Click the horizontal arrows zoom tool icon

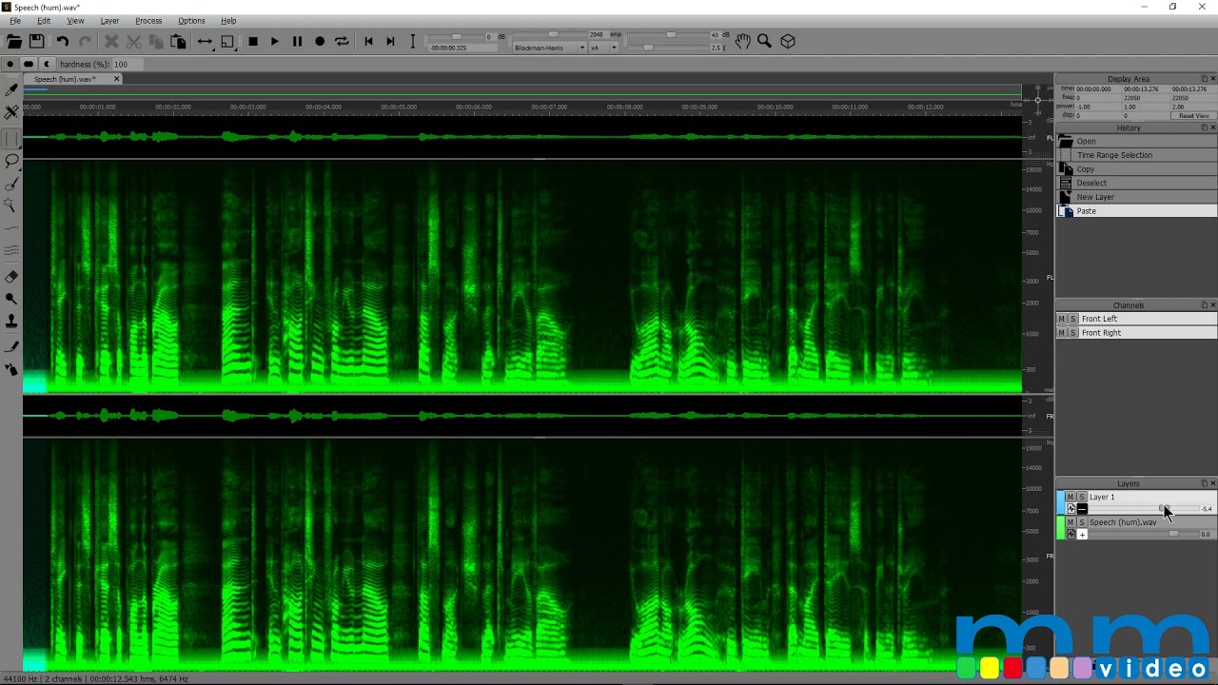pos(205,41)
